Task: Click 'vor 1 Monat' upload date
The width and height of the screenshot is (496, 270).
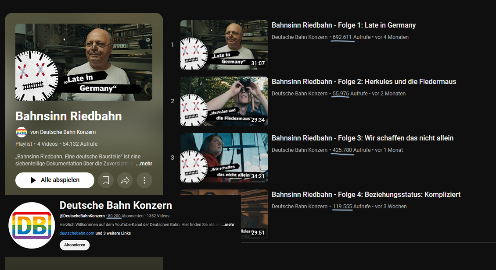Action: pos(389,150)
